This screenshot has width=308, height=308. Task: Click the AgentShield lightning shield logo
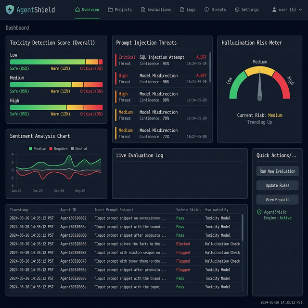tap(10, 10)
